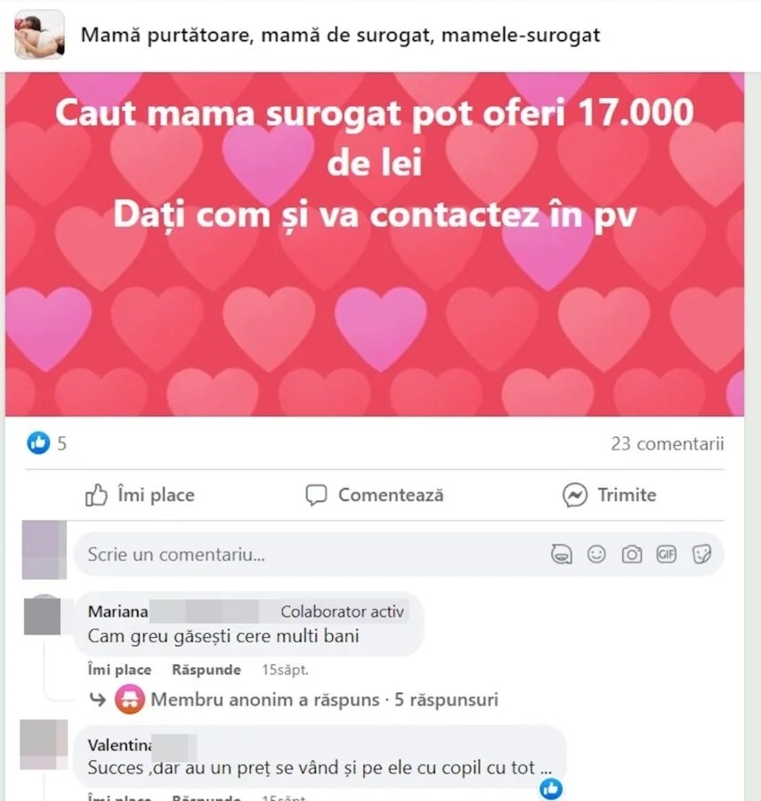Screen dimensions: 761x801
Task: Attach a photo with camera icon
Action: [631, 554]
